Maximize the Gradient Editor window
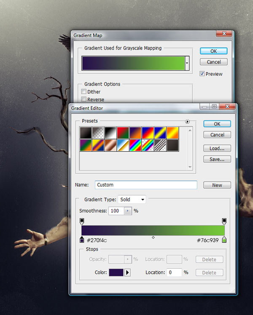The image size is (253, 315). pyautogui.click(x=214, y=106)
